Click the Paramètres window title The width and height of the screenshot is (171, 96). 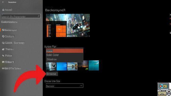tap(12, 2)
